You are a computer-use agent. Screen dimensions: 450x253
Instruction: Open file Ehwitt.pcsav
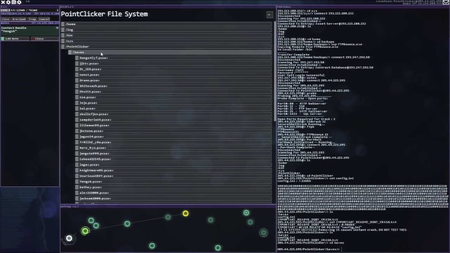(x=173, y=92)
